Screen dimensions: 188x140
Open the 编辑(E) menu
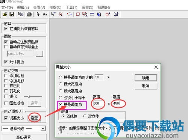[23, 8]
